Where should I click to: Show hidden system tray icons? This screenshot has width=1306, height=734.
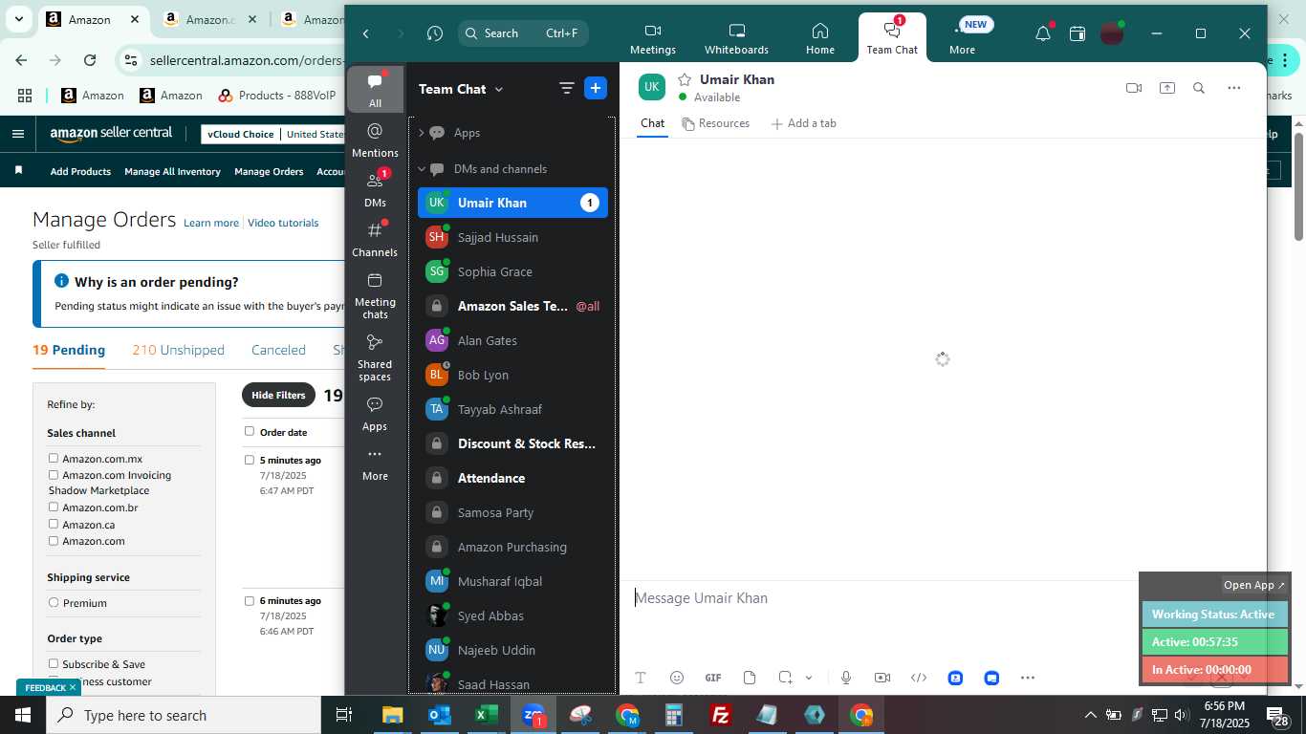[x=1090, y=715]
